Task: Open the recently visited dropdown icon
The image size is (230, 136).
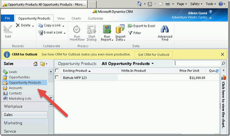Action: pyautogui.click(x=44, y=64)
